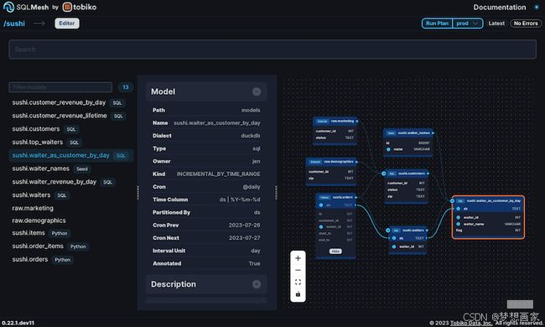Viewport: 545px width, 327px height.
Task: Click the raw.demographics graph node header
Action: [x=331, y=162]
